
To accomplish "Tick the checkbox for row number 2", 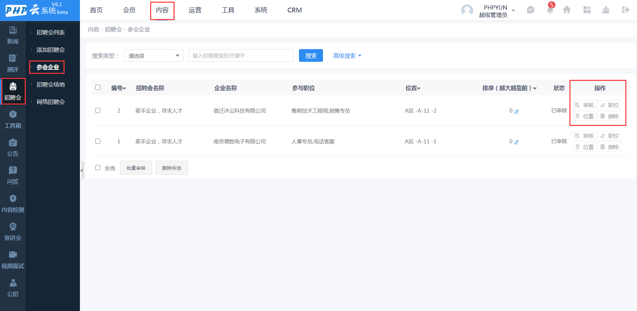I will [98, 110].
